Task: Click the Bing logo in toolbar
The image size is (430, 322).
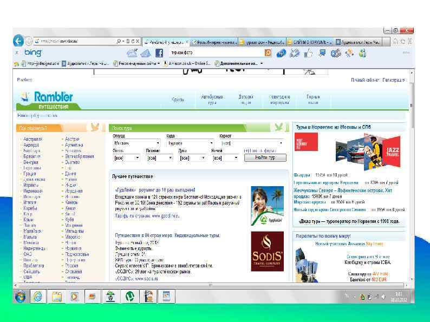Action: (33, 52)
